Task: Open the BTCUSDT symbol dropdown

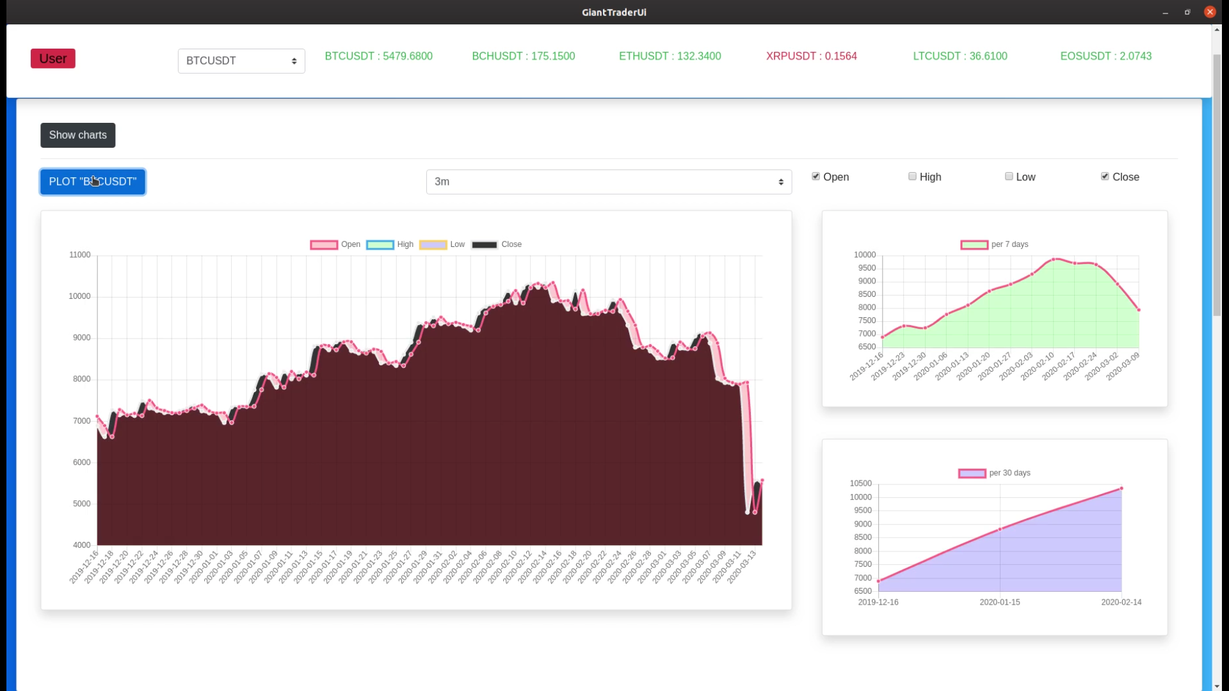Action: pyautogui.click(x=241, y=61)
